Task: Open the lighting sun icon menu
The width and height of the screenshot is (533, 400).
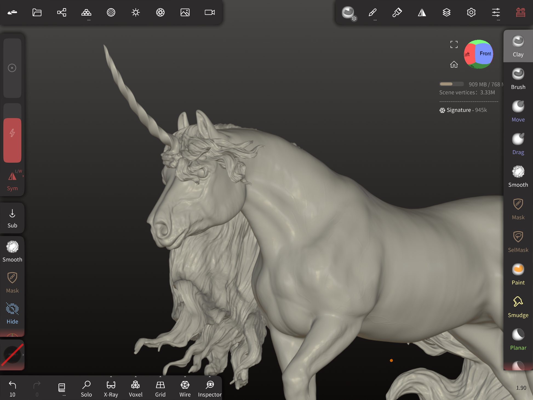Action: (x=136, y=12)
